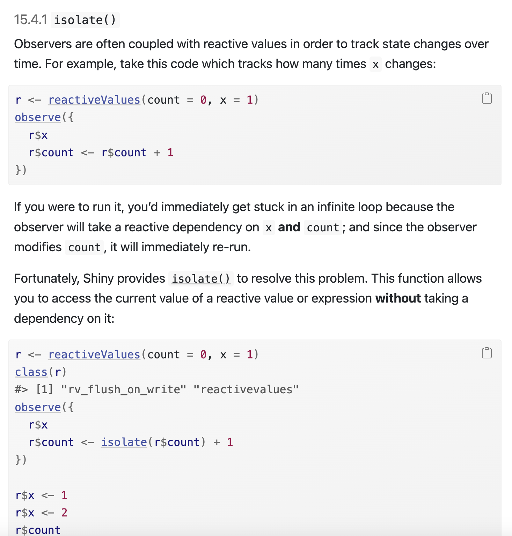Click inline code "x" before "changes:"

375,65
